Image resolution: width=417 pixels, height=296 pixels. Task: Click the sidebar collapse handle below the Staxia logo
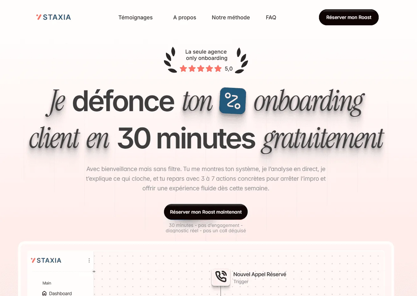tap(94, 271)
